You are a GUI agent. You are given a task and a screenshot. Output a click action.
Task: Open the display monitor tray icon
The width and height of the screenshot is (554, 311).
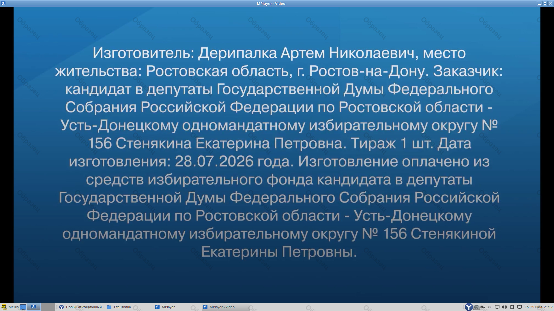497,307
